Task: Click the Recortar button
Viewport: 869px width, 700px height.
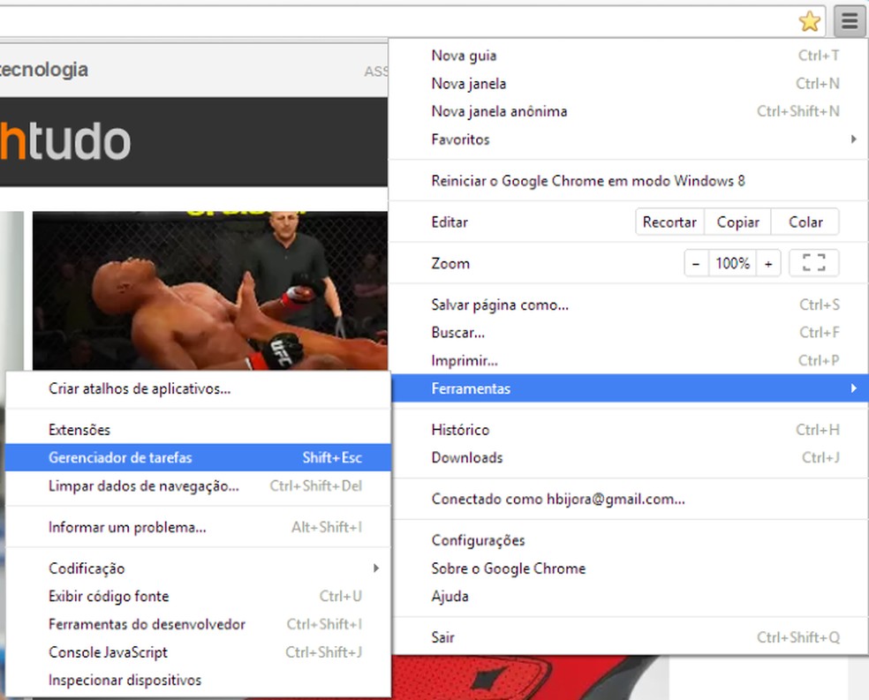Action: 669,222
